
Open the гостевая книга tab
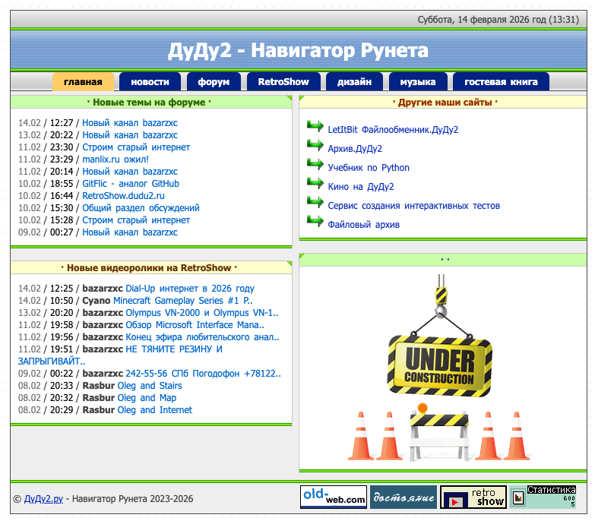(x=501, y=82)
